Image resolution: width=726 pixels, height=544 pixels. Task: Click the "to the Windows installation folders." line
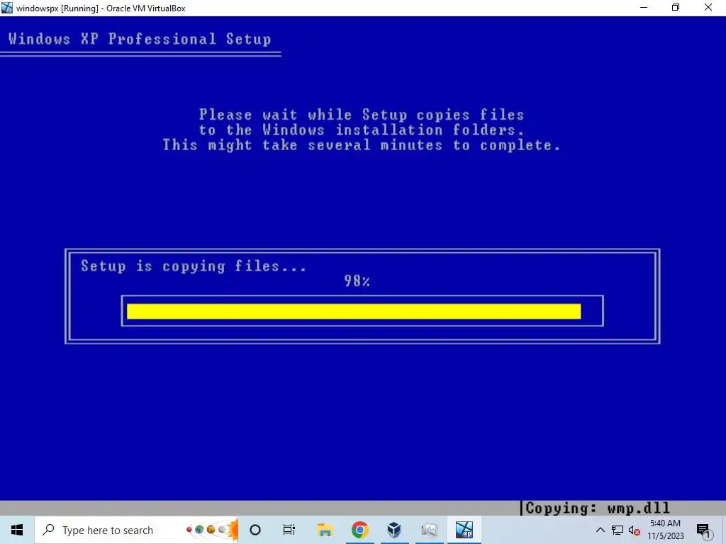(362, 130)
